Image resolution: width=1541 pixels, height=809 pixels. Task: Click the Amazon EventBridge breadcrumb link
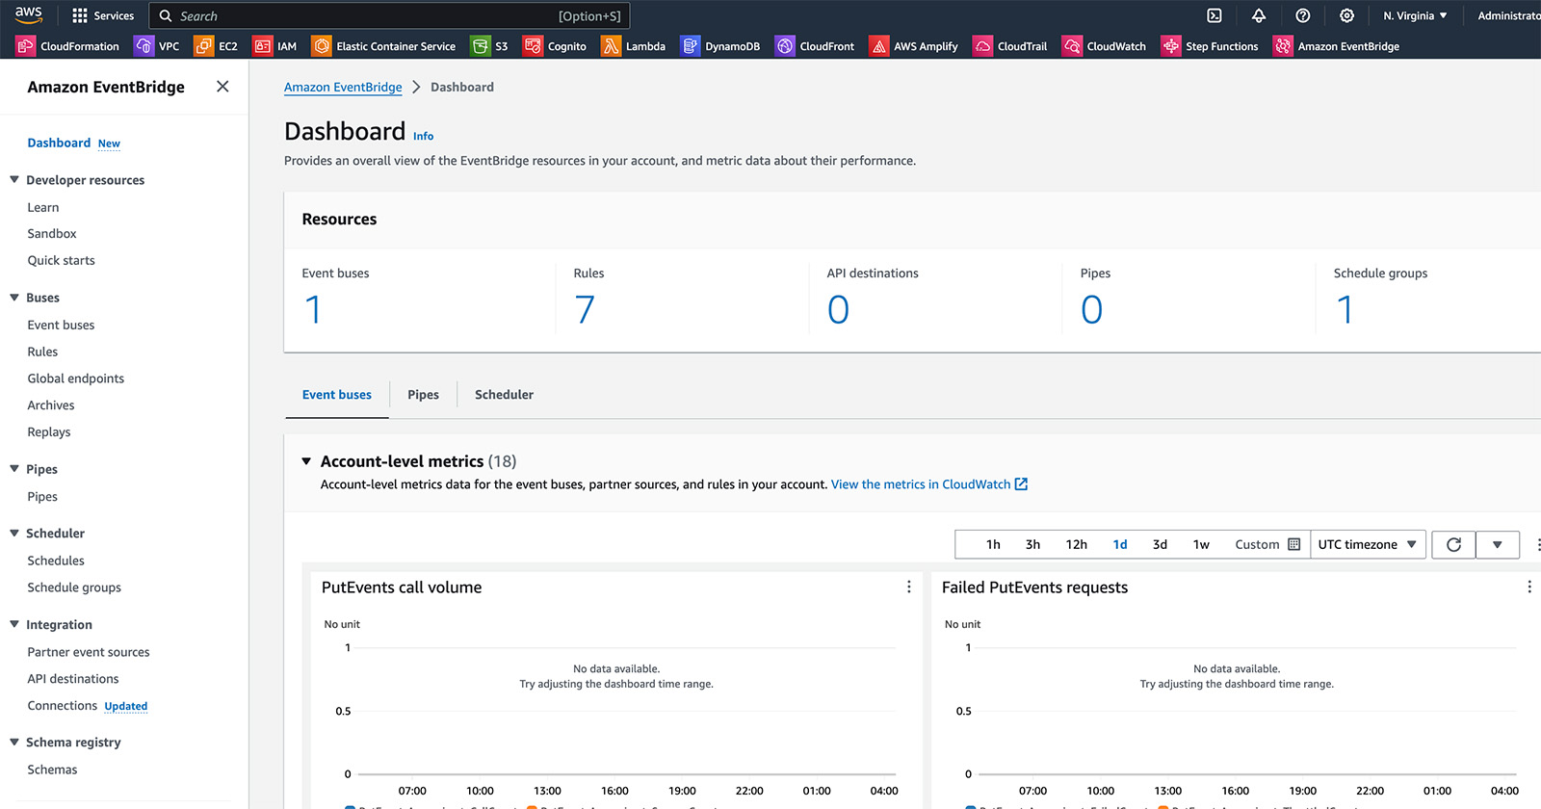(x=343, y=87)
